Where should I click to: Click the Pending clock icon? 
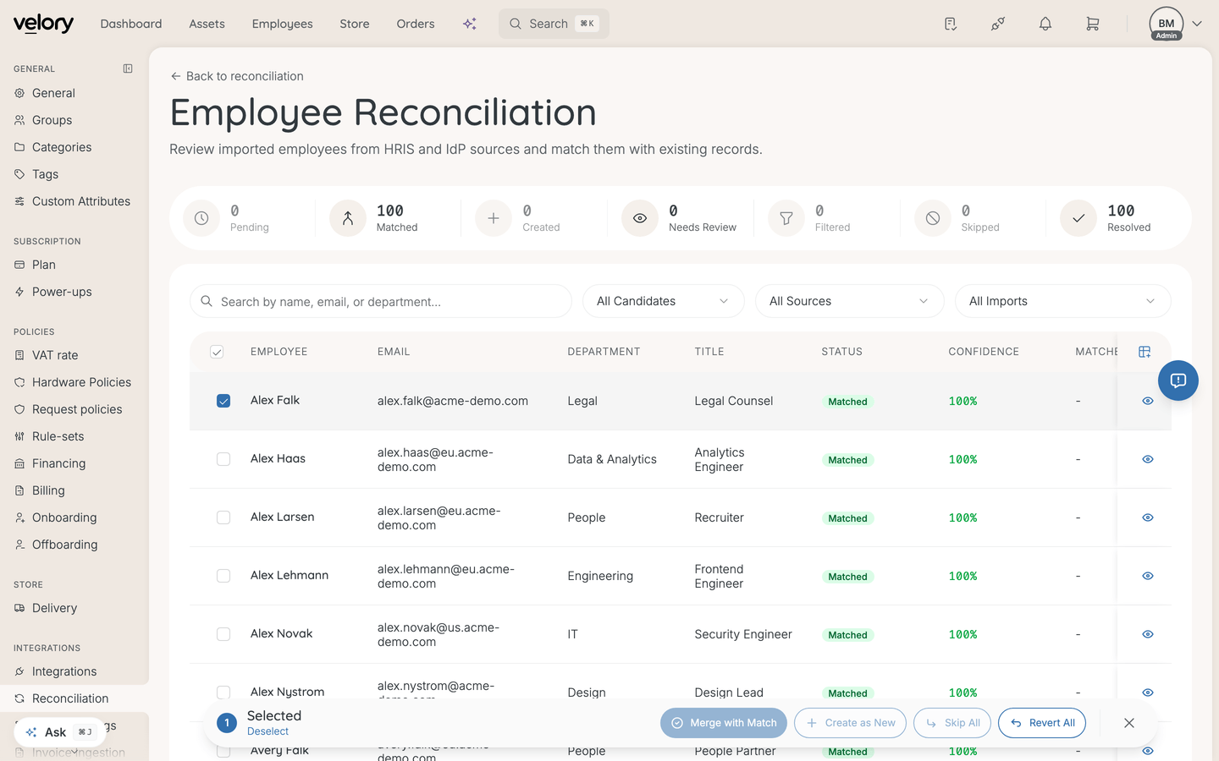(201, 218)
